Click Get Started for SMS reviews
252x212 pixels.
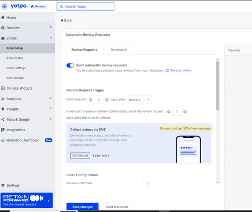80,155
